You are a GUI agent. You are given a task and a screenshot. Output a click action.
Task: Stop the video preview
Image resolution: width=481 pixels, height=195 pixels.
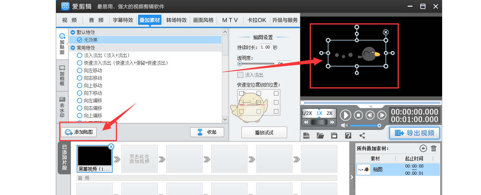tap(359, 115)
